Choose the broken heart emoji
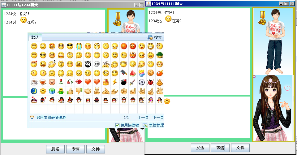The width and height of the screenshot is (297, 155). click(97, 82)
